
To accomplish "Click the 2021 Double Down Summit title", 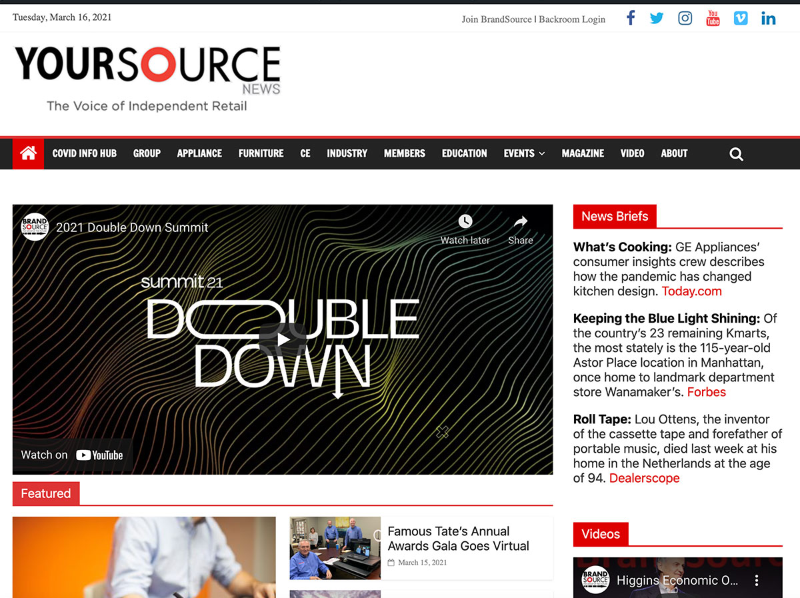I will (132, 227).
